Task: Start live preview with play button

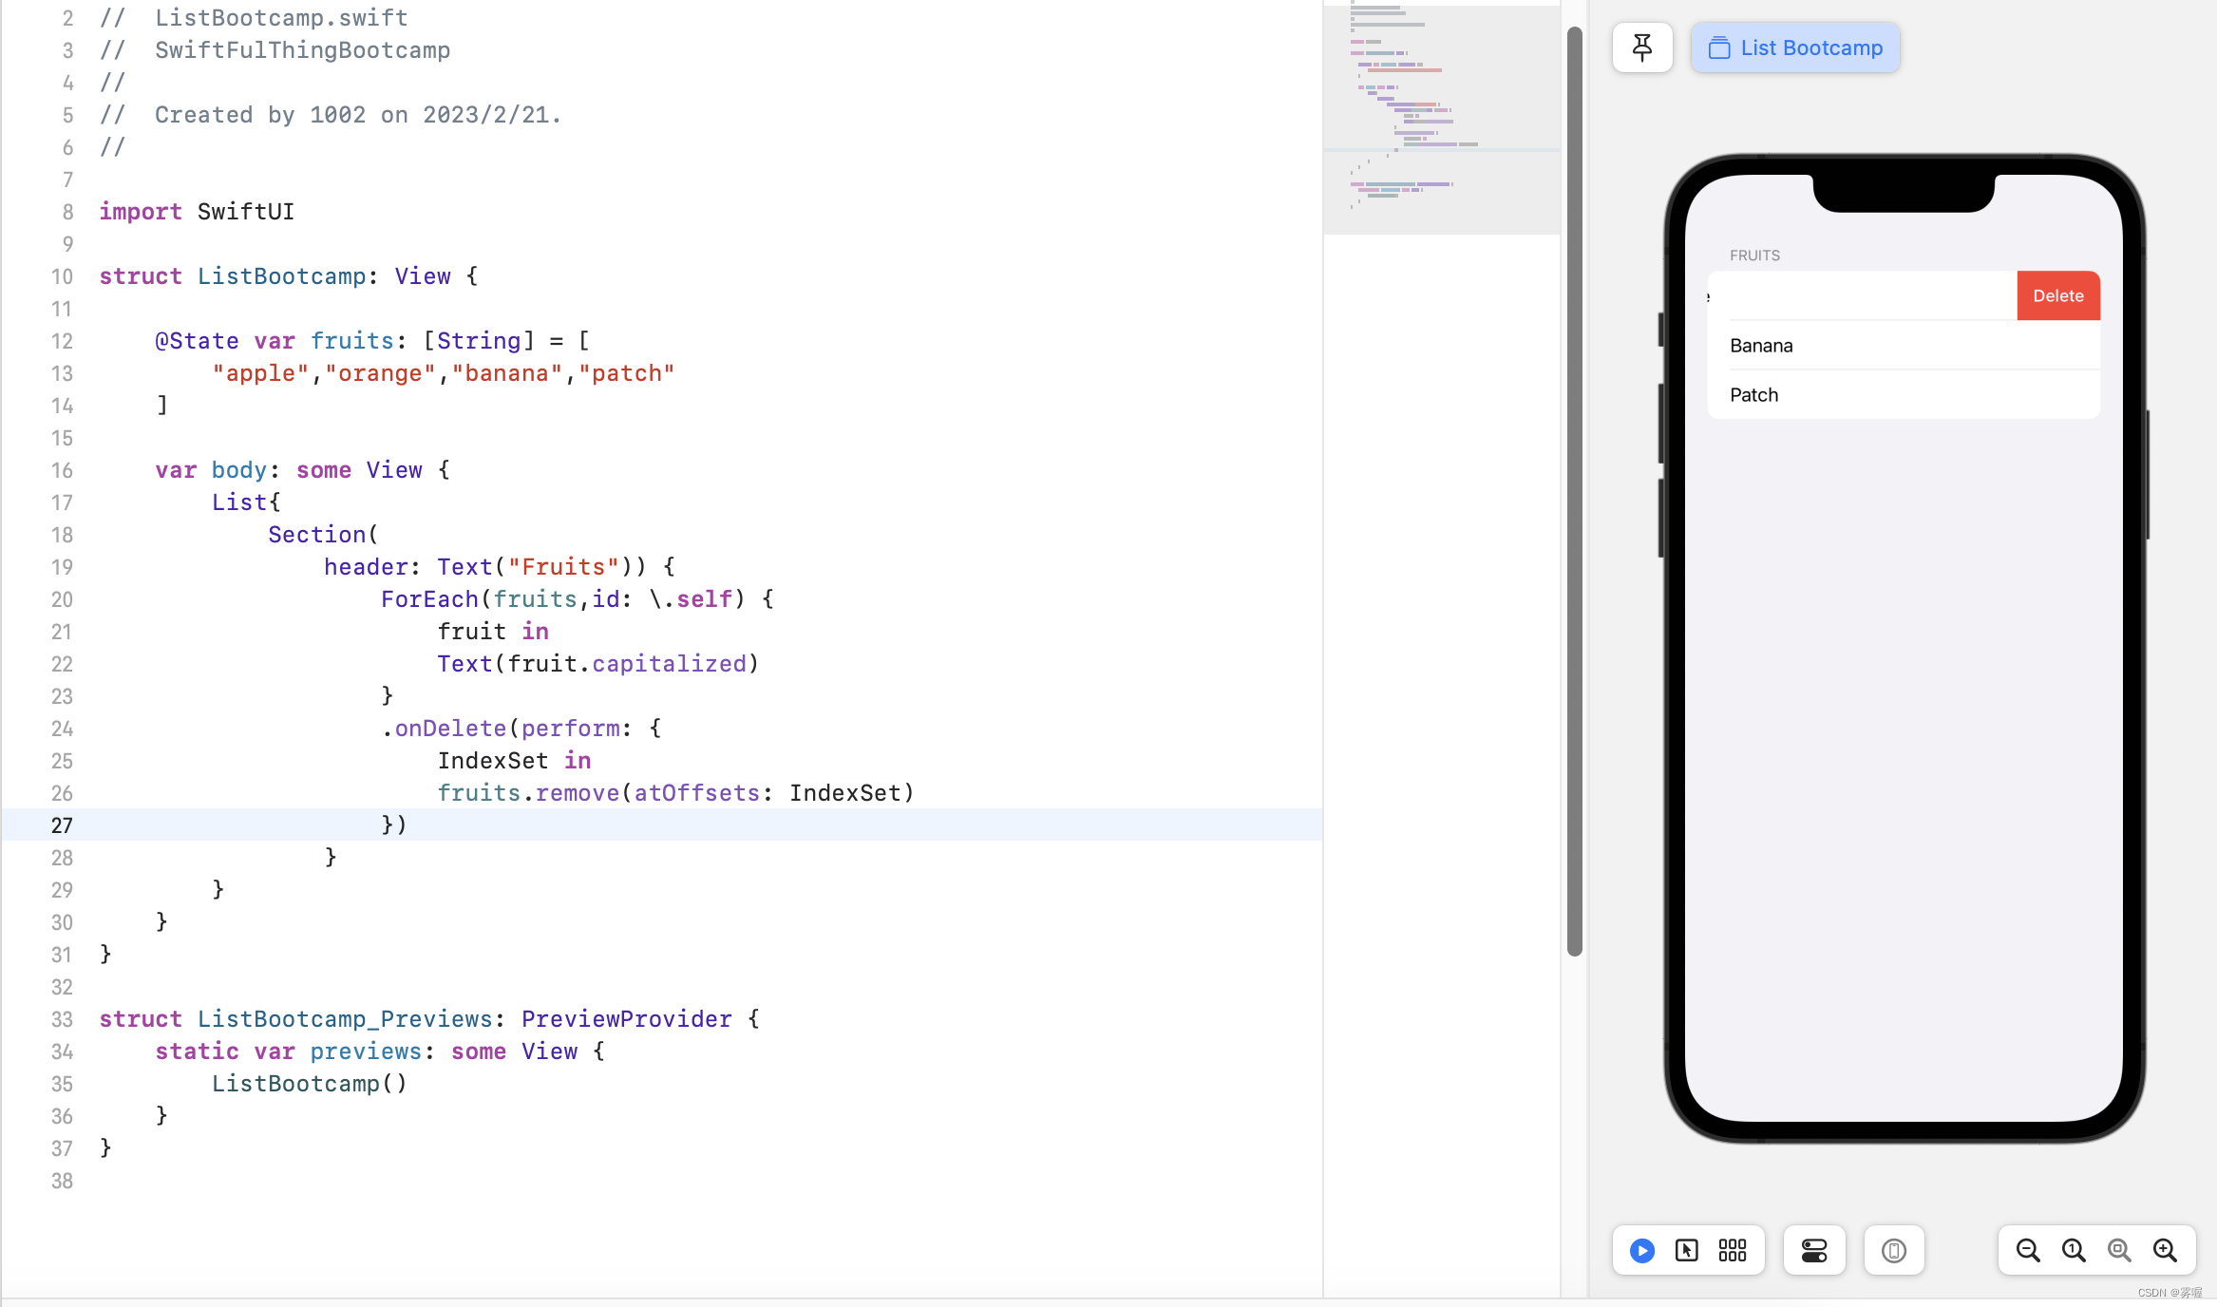Action: pos(1642,1250)
